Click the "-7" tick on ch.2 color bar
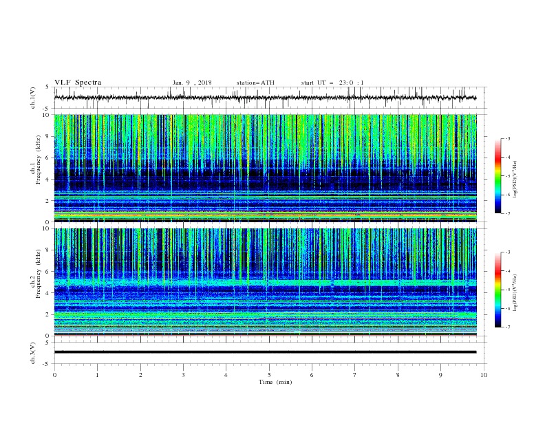Screen dimensions: 545x421 (x=507, y=327)
